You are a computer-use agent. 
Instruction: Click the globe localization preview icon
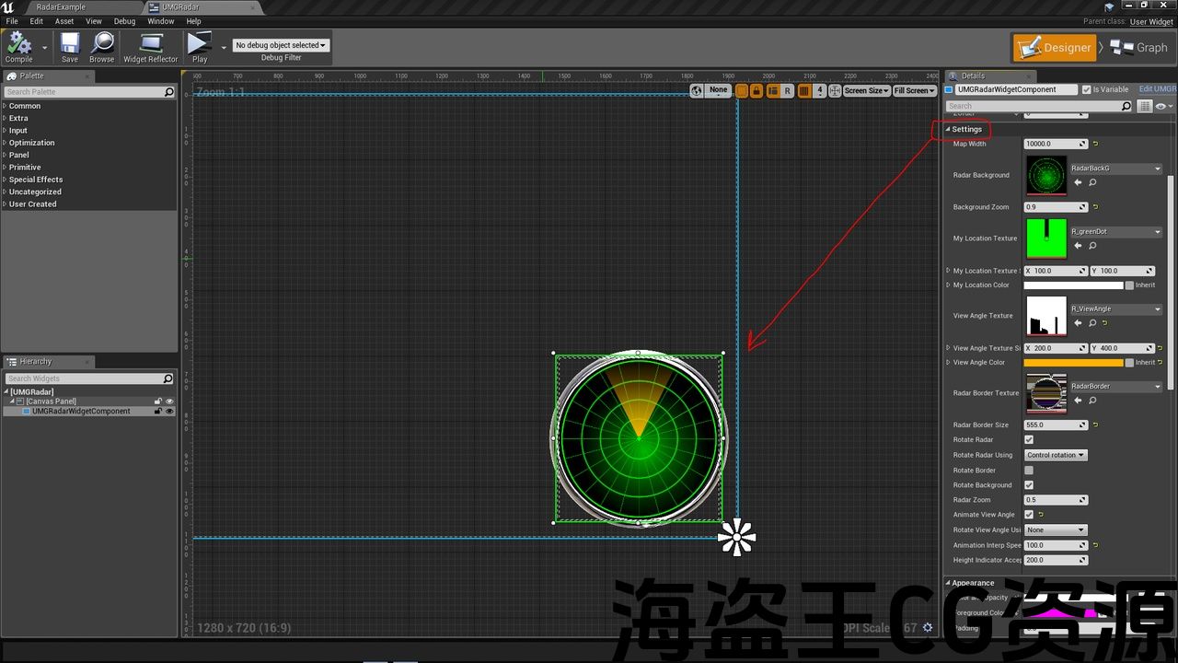click(x=697, y=90)
